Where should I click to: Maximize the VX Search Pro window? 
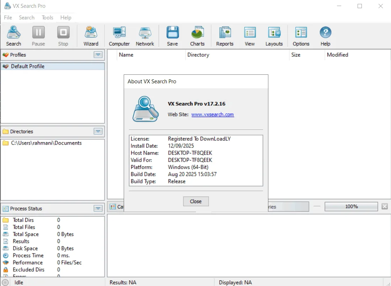click(360, 6)
